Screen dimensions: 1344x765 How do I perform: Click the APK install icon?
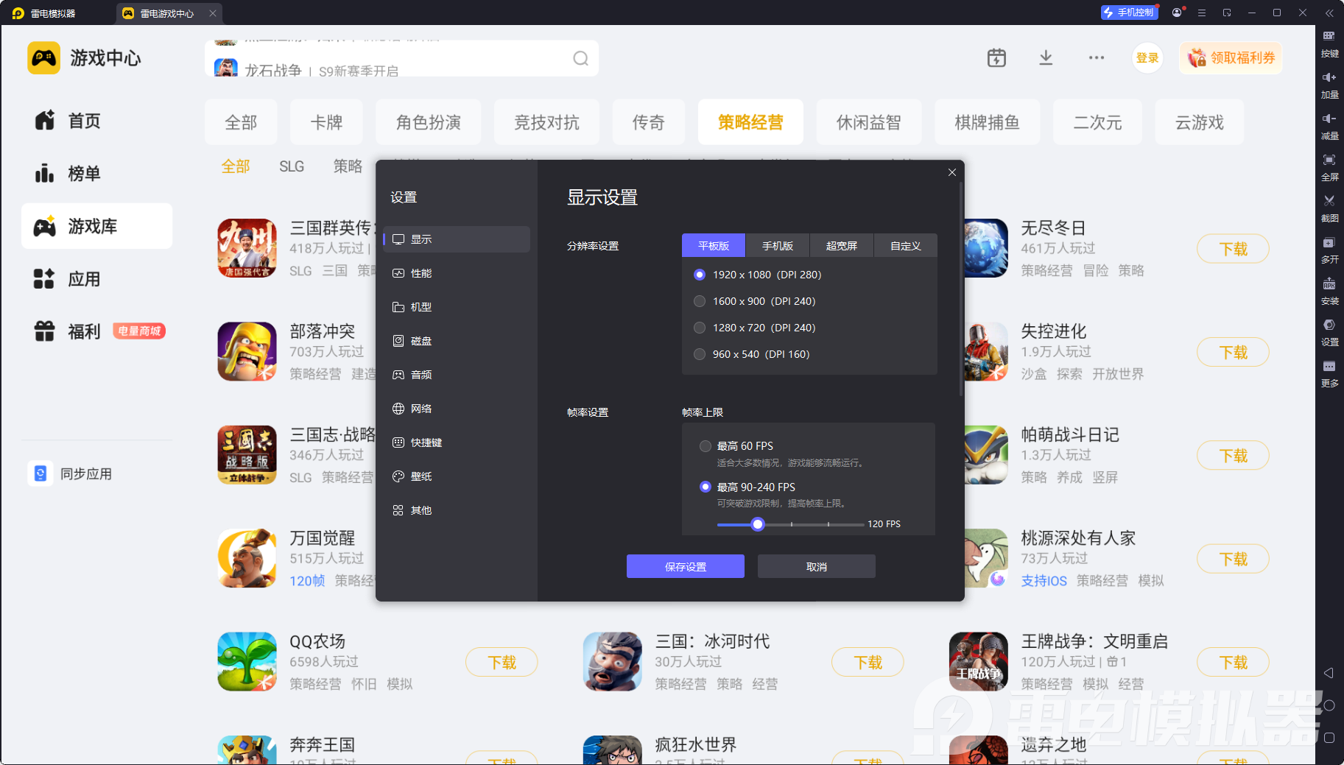1329,284
